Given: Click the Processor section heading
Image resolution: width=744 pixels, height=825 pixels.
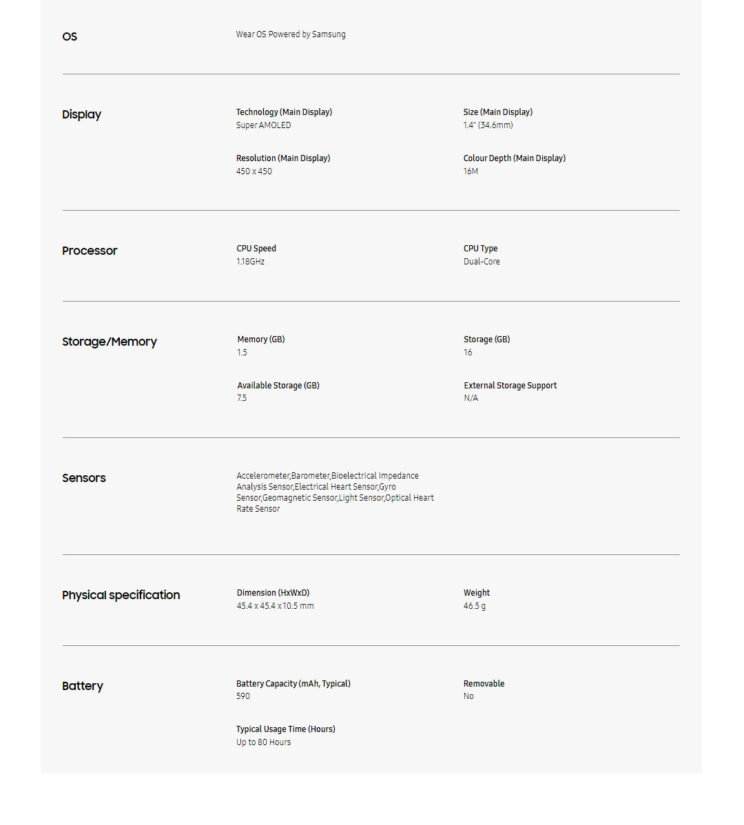Looking at the screenshot, I should tap(90, 251).
